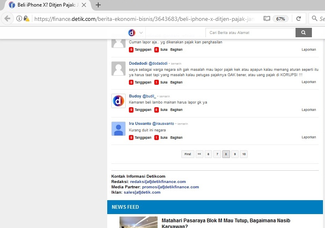The height and width of the screenshot is (228, 325).
Task: Open a new tab with the plus icon
Action: tap(98, 5)
